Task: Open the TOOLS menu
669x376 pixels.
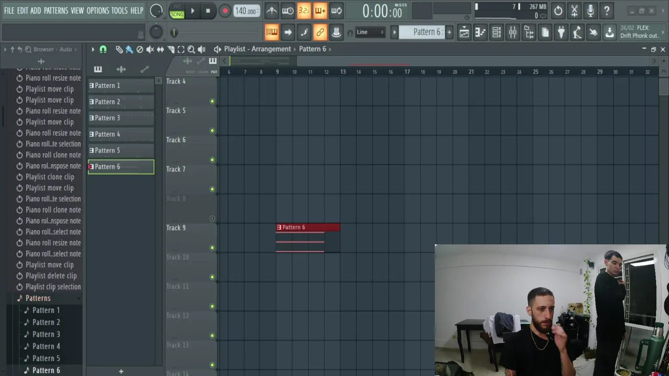Action: (119, 10)
